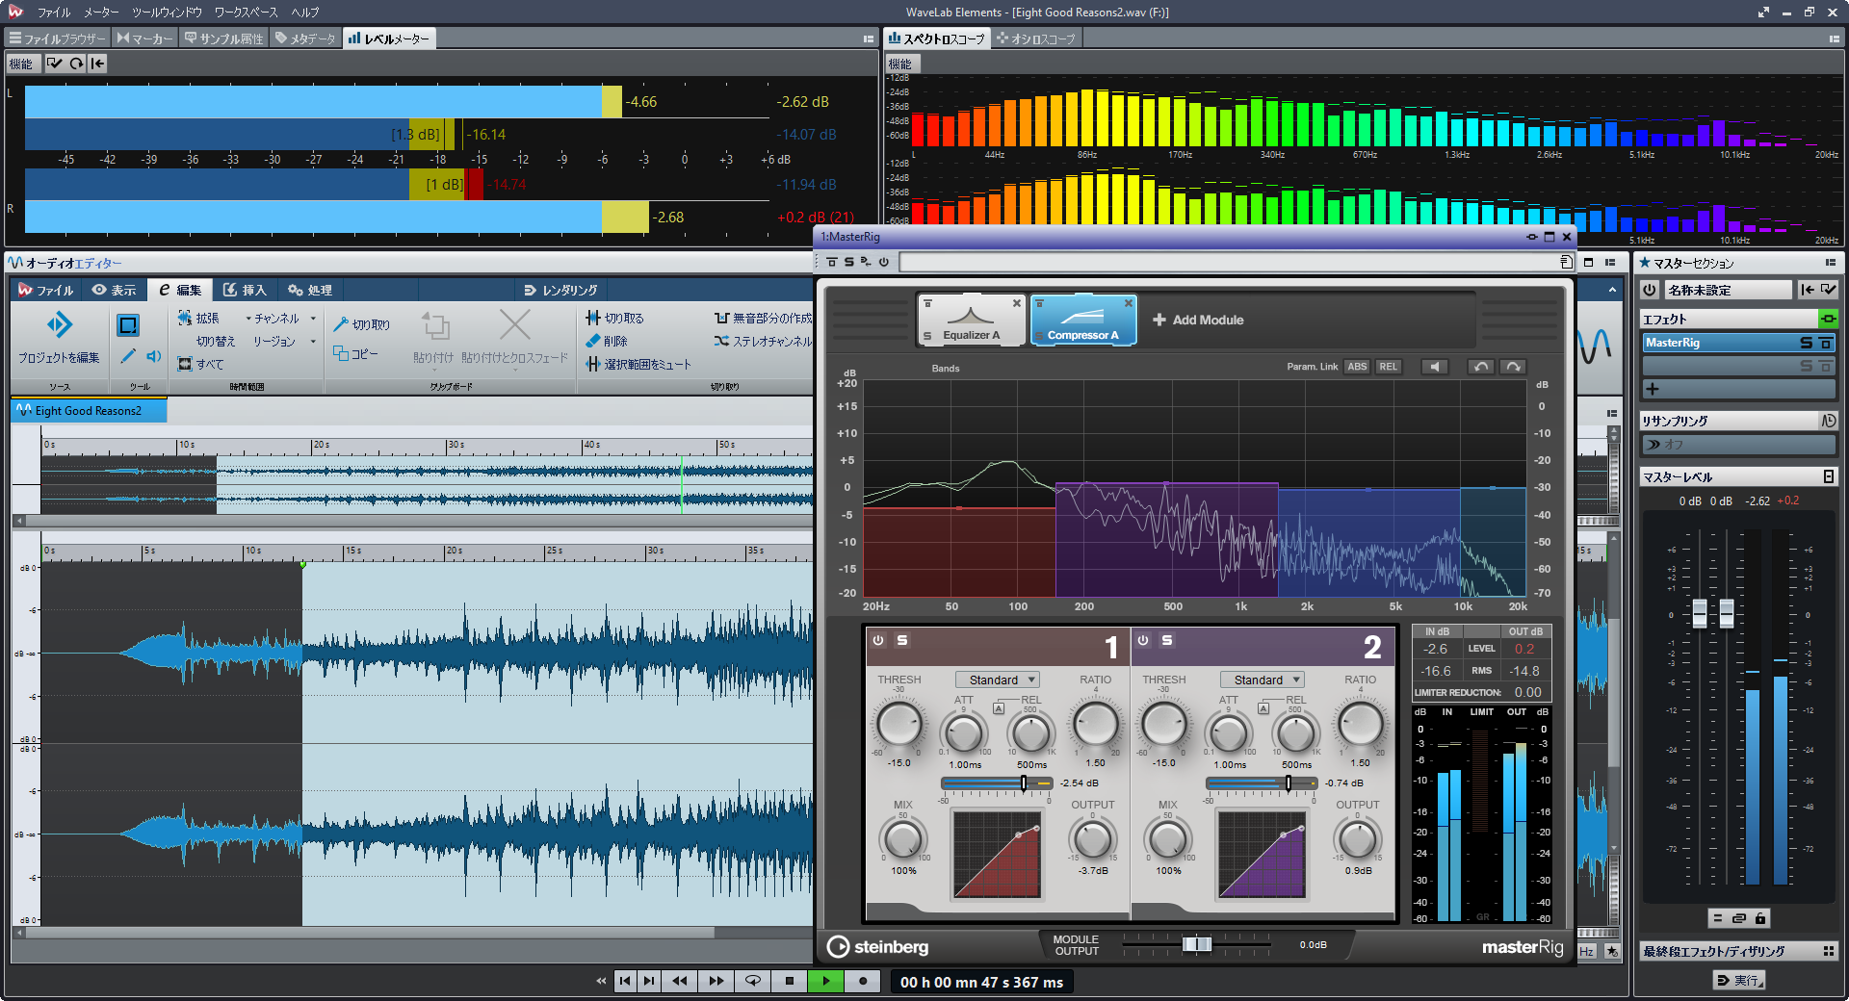Open the File (ファイル) menu in menu bar

point(54,12)
